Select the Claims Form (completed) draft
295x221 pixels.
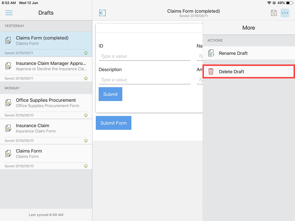46,44
